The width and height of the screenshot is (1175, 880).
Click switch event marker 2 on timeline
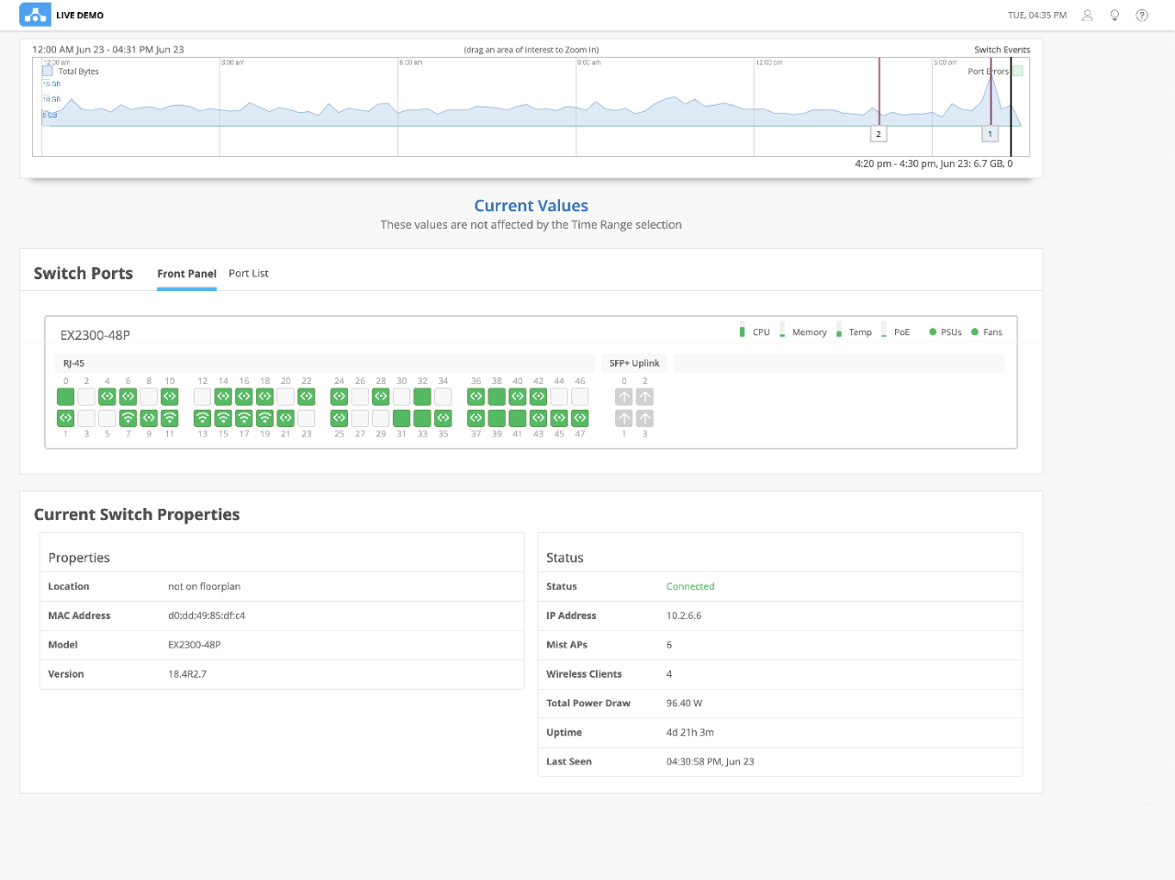click(878, 134)
